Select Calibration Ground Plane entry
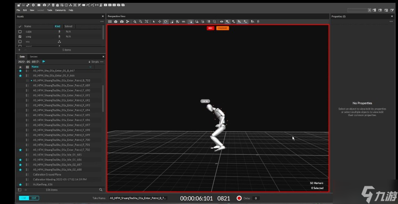The height and width of the screenshot is (204, 398). click(x=47, y=175)
